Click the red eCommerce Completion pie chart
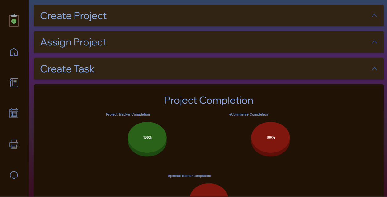This screenshot has height=197, width=387. [270, 138]
